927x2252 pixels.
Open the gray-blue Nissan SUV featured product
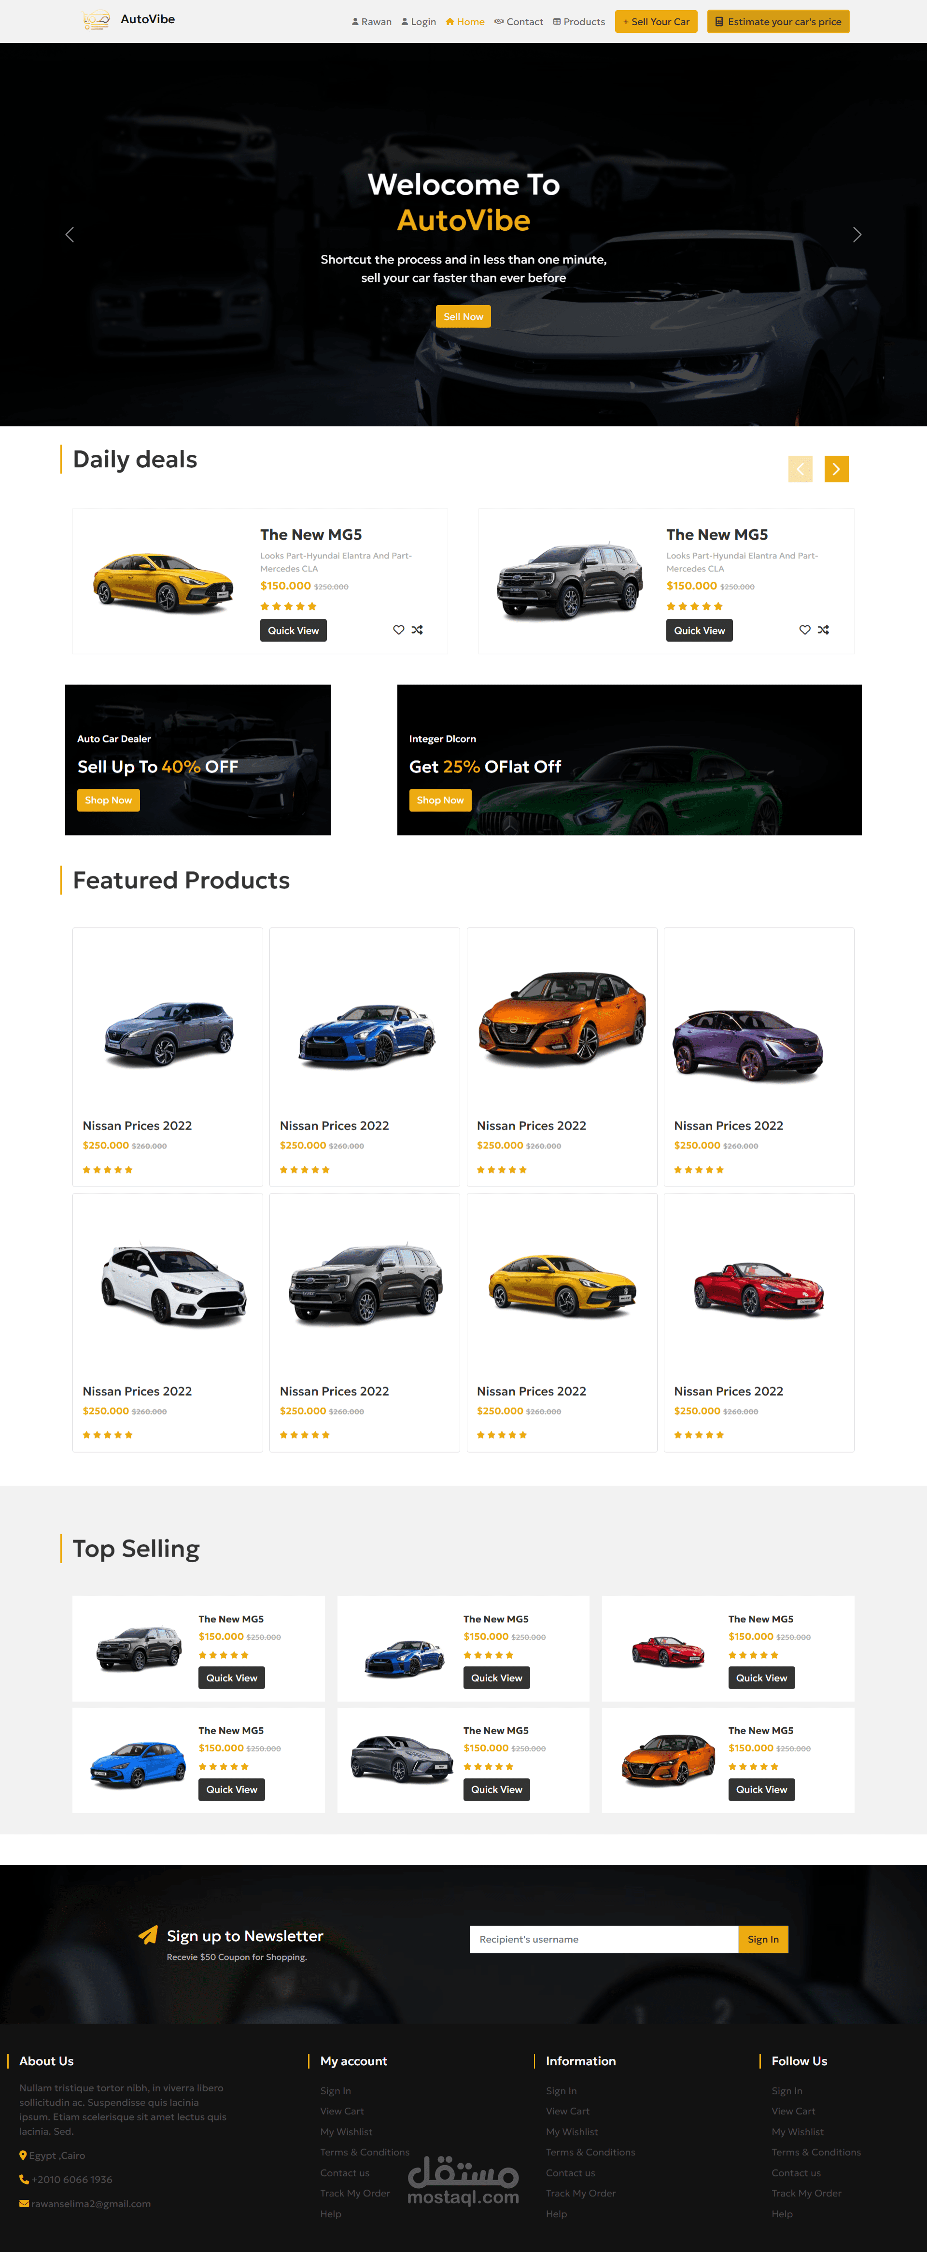click(168, 1034)
